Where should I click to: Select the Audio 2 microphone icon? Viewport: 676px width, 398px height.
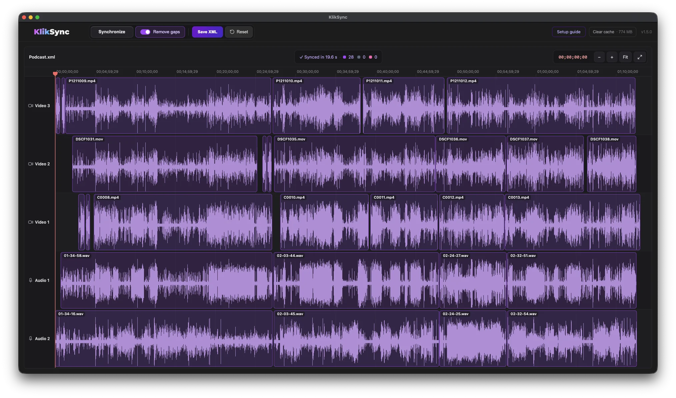click(31, 339)
